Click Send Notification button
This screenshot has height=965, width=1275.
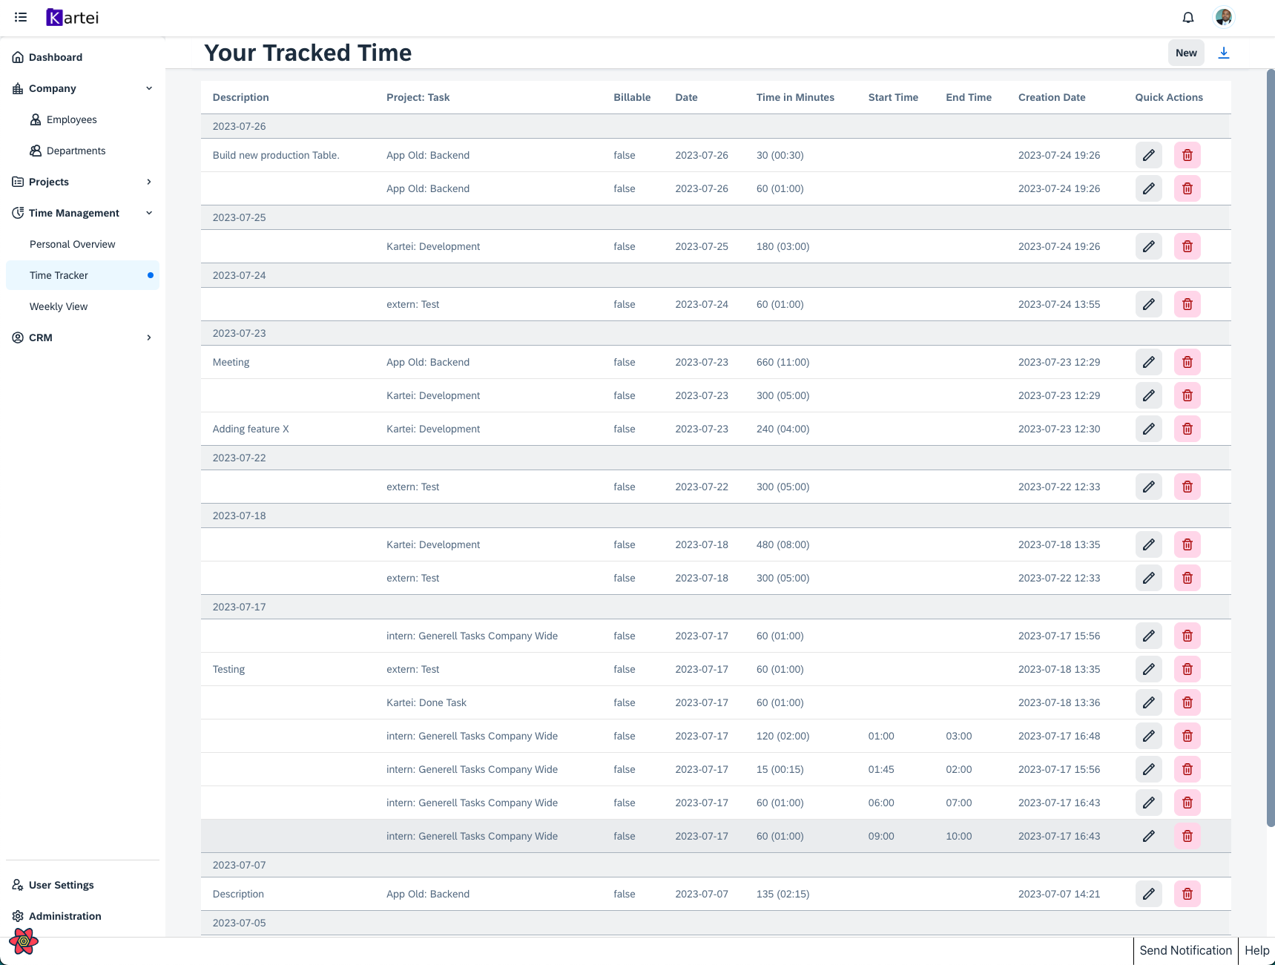click(x=1185, y=950)
